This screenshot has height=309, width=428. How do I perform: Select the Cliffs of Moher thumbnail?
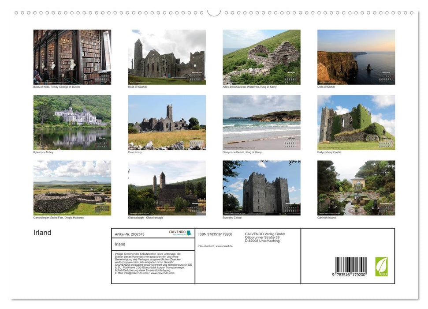point(356,57)
